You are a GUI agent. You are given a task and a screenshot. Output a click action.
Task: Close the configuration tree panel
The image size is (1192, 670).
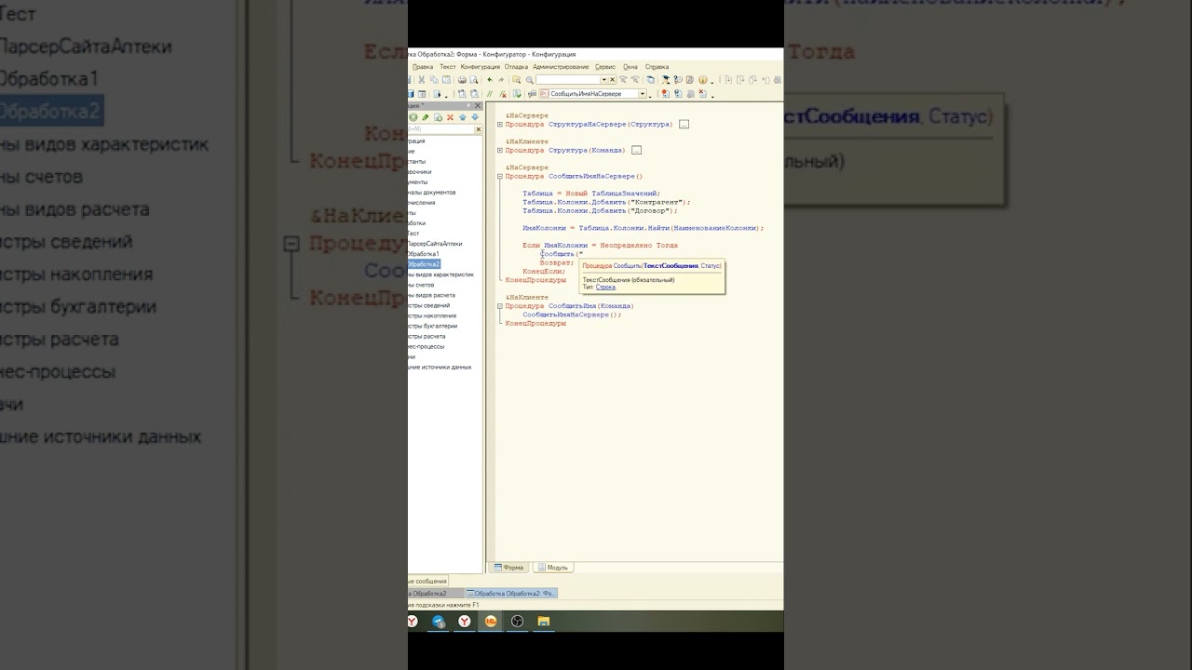478,105
